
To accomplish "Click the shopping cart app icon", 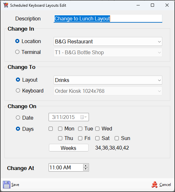I will tap(6, 5).
